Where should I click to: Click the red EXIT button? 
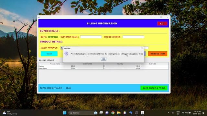coord(162,24)
